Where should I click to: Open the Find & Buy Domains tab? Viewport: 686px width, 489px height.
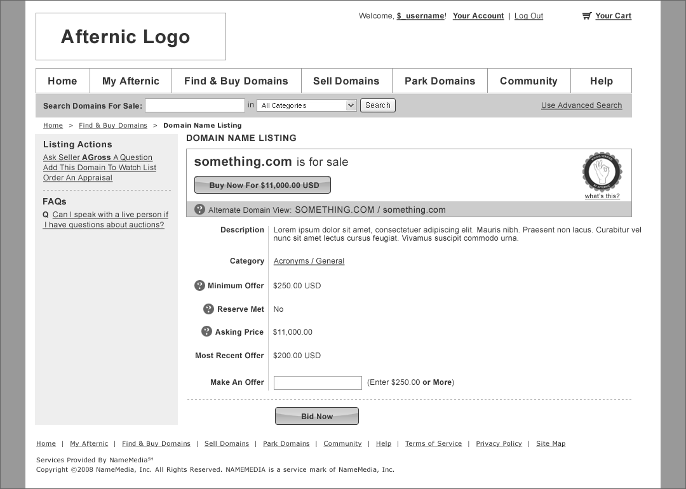tap(236, 81)
